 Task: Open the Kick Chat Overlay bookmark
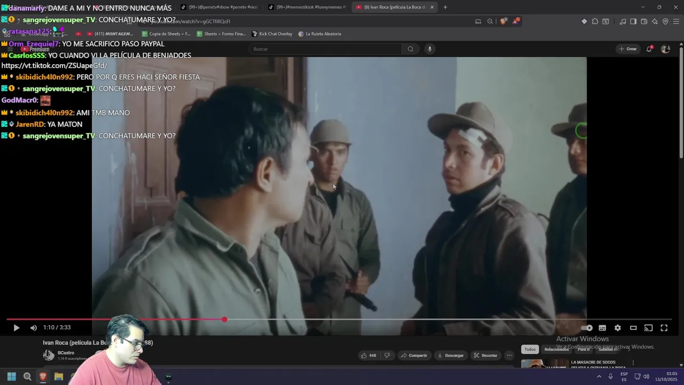click(x=272, y=34)
